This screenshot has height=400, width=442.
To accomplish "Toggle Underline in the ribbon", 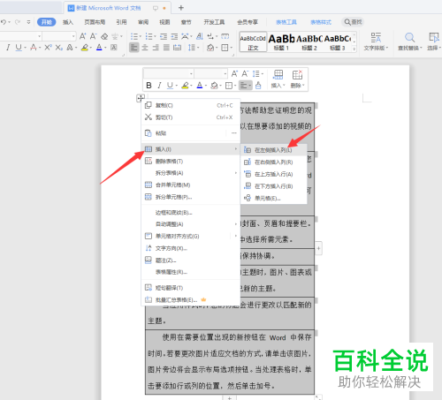I will coord(19,48).
